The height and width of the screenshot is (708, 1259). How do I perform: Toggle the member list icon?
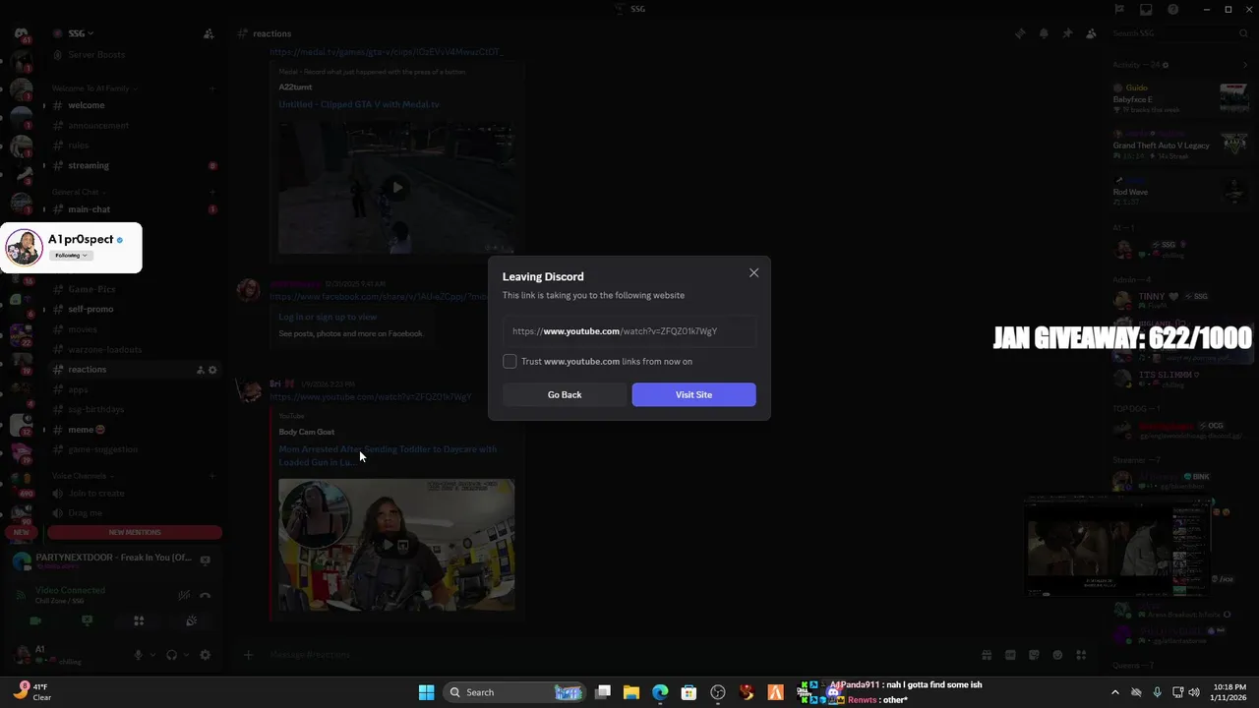click(x=1091, y=33)
